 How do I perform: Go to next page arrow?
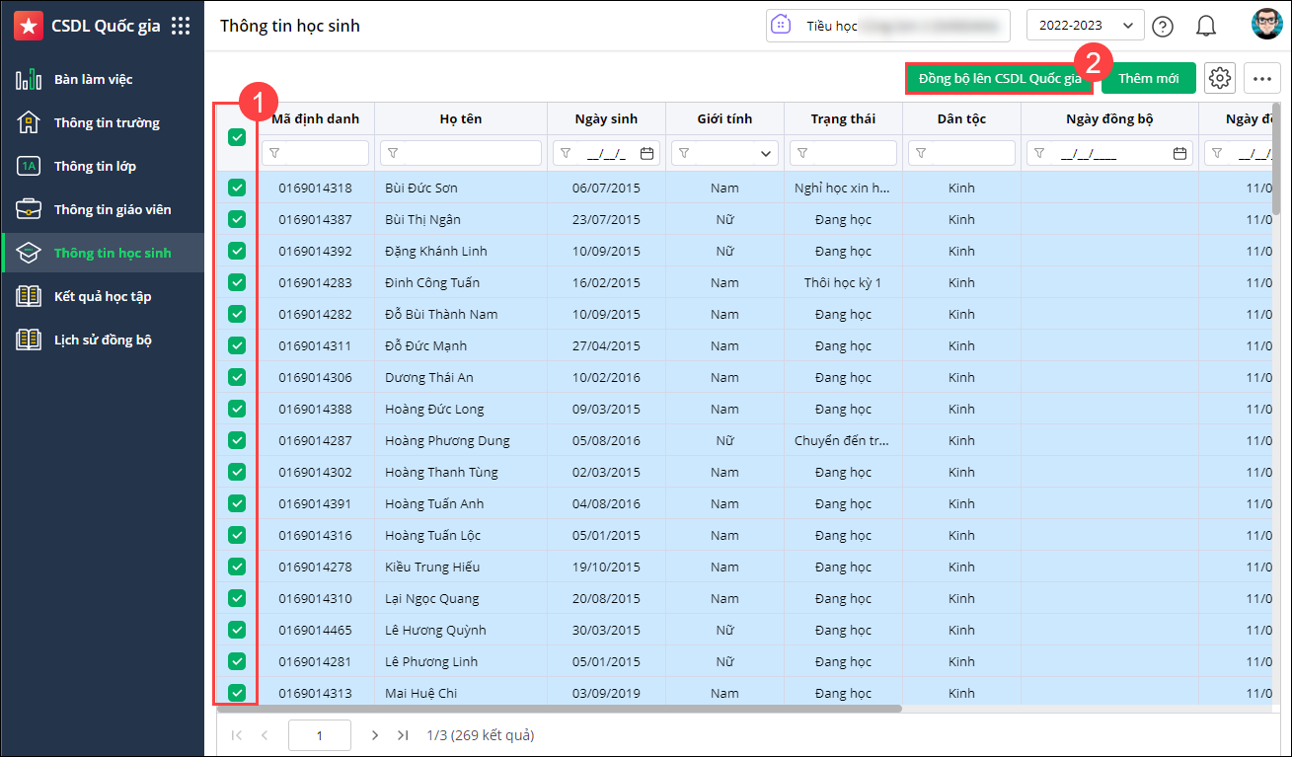(x=374, y=735)
